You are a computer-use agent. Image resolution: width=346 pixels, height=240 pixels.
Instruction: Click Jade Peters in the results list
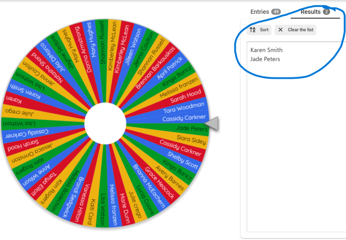pos(265,59)
